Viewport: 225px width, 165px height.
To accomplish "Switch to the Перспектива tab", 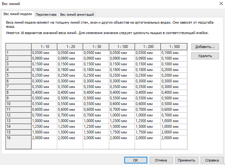I will tap(46, 15).
